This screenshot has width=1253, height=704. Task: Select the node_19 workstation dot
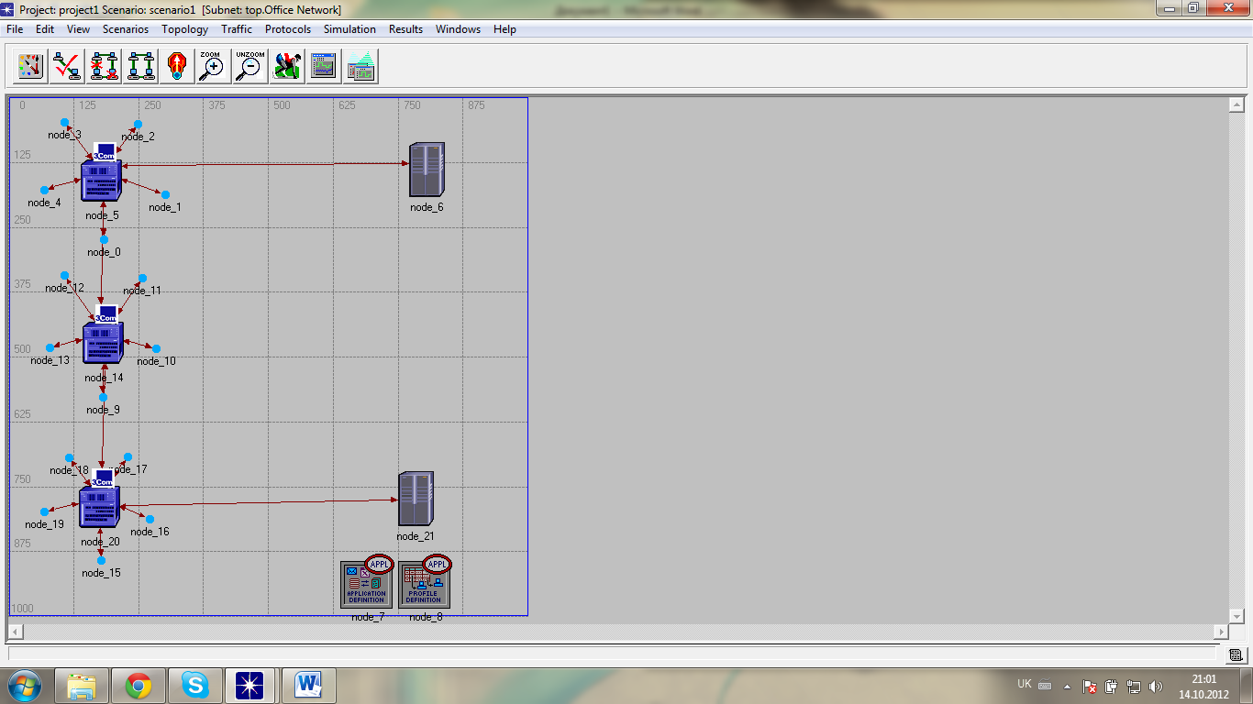click(x=44, y=511)
